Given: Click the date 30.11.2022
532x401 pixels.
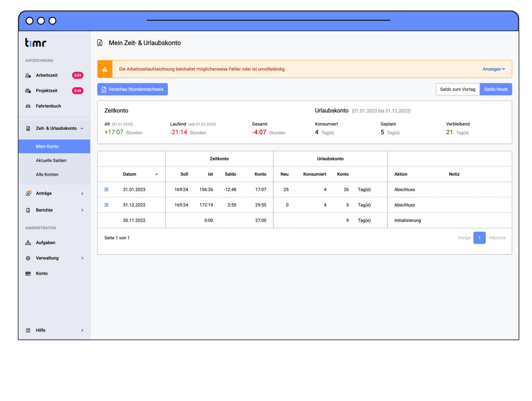Looking at the screenshot, I should coord(134,220).
